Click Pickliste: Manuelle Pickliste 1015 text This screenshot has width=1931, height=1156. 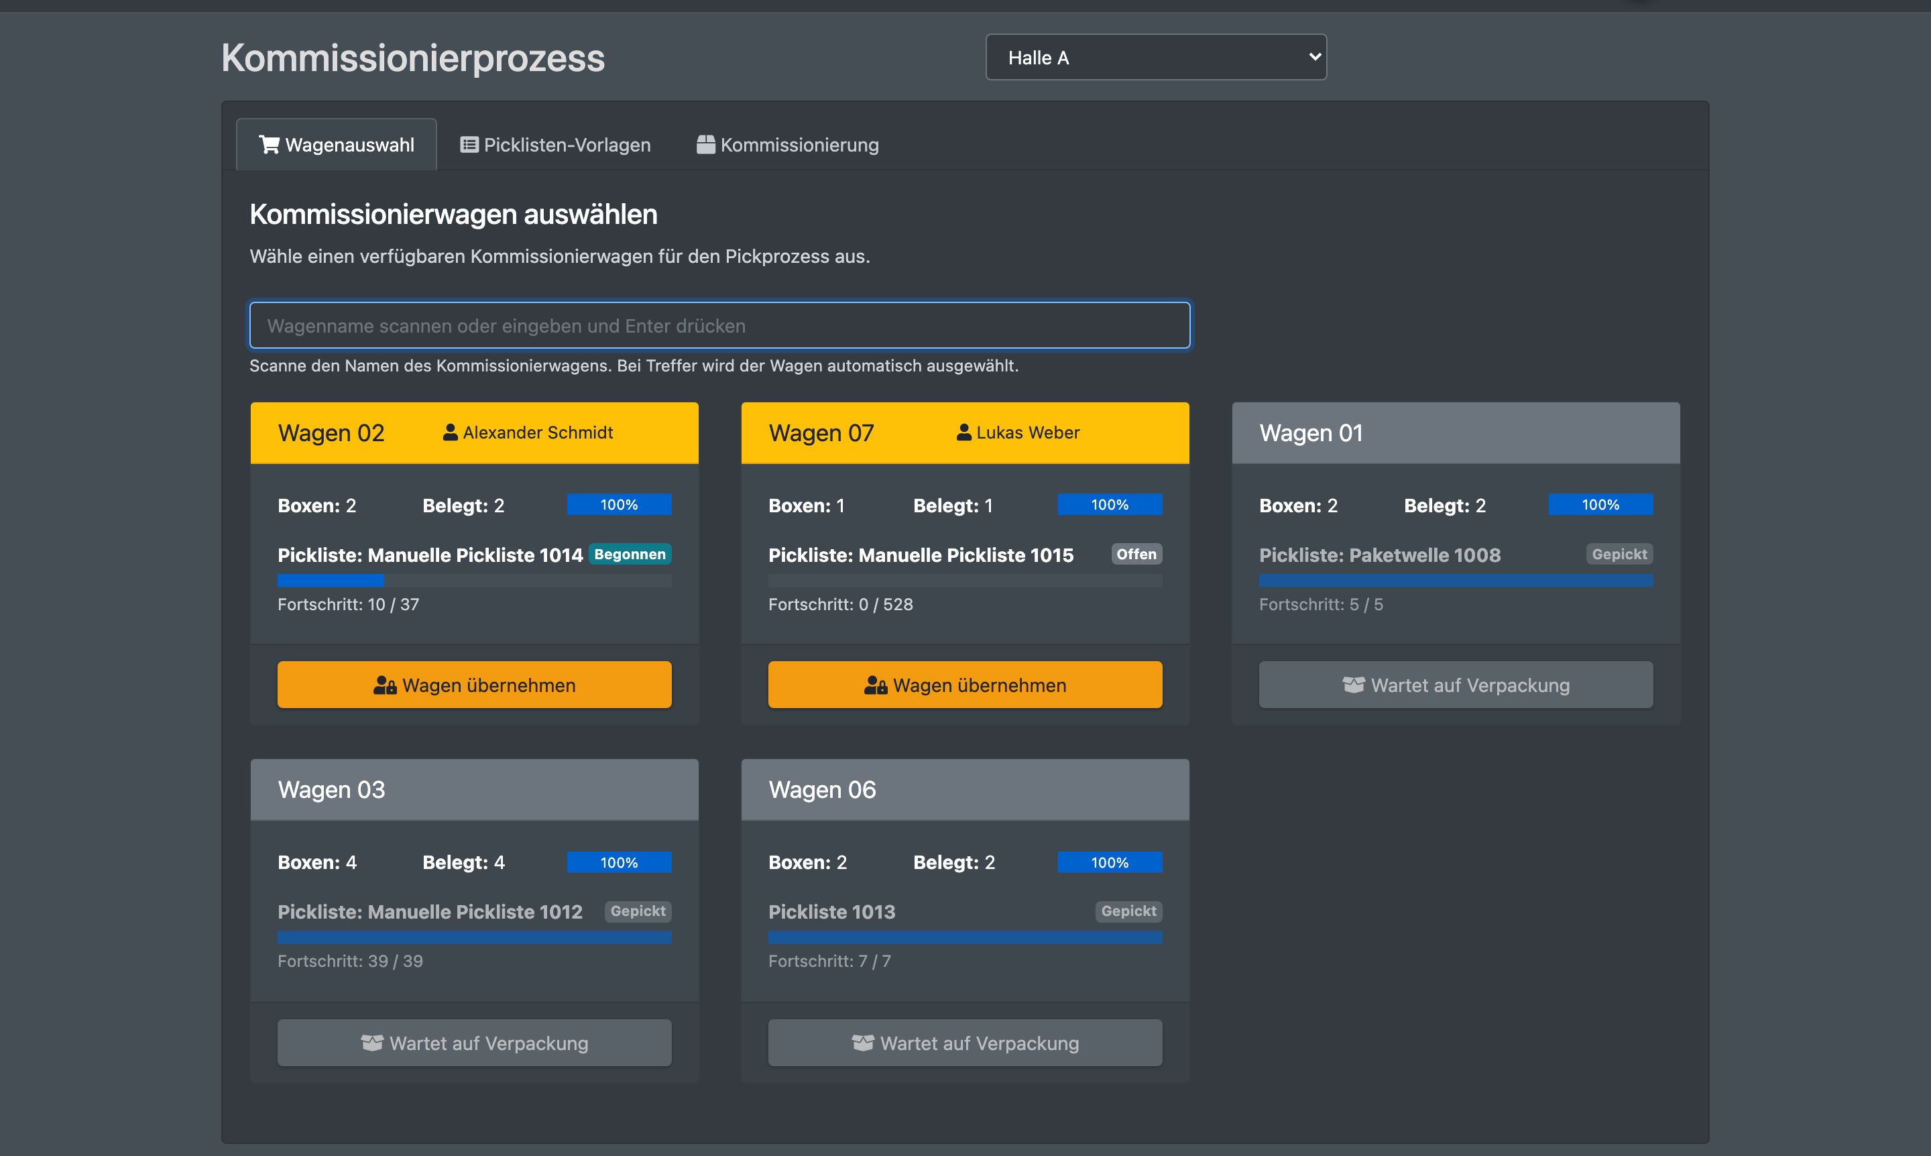(x=921, y=555)
